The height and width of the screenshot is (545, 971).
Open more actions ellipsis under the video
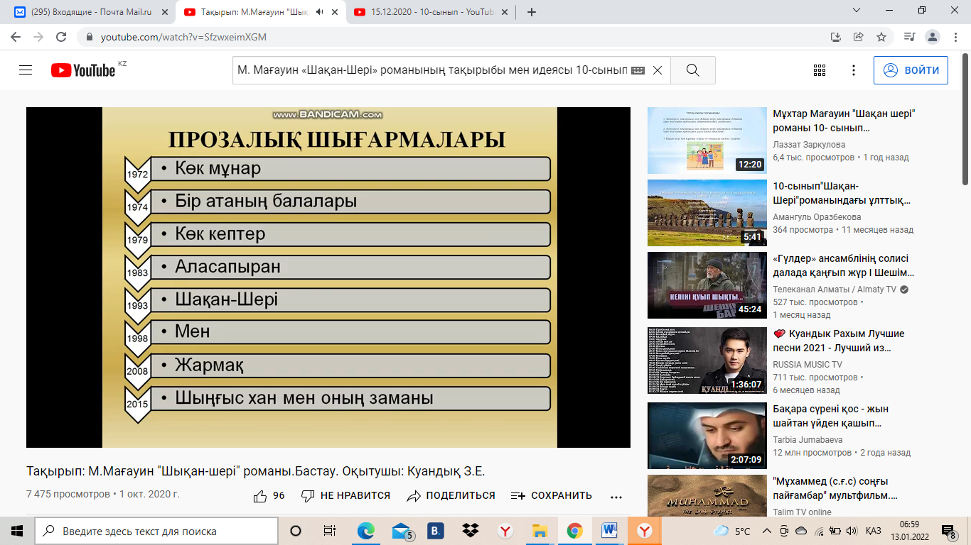pos(616,497)
